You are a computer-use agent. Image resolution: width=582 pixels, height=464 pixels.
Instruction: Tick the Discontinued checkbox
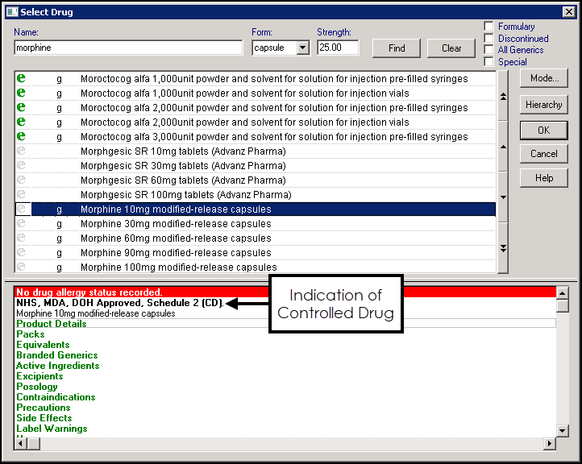point(488,38)
